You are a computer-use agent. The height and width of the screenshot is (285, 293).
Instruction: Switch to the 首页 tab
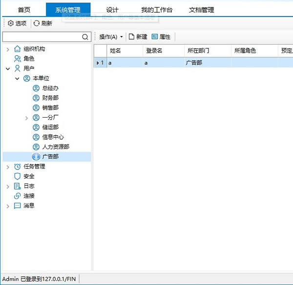tap(24, 10)
